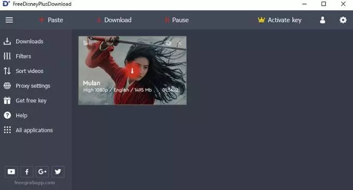Click the All applications grid icon

(7, 130)
